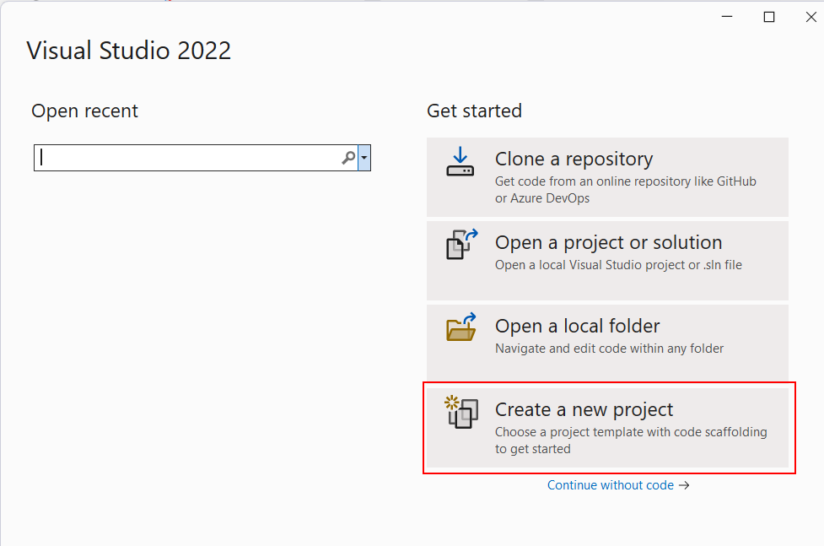Click the arrow after Continue without code
This screenshot has height=546, width=824.
(x=684, y=485)
